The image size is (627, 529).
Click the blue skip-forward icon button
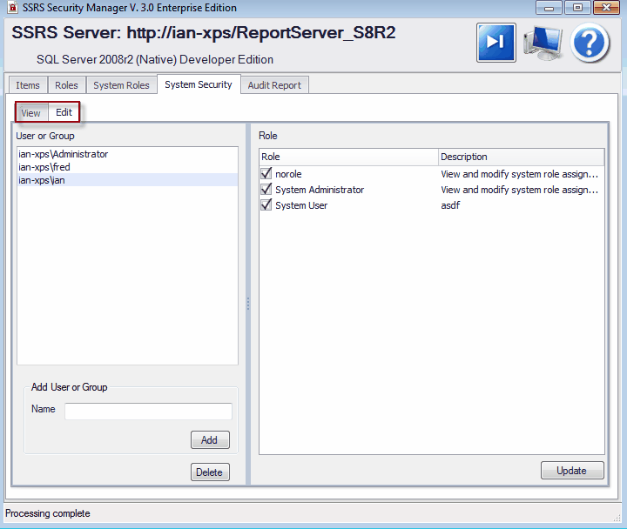pyautogui.click(x=496, y=43)
